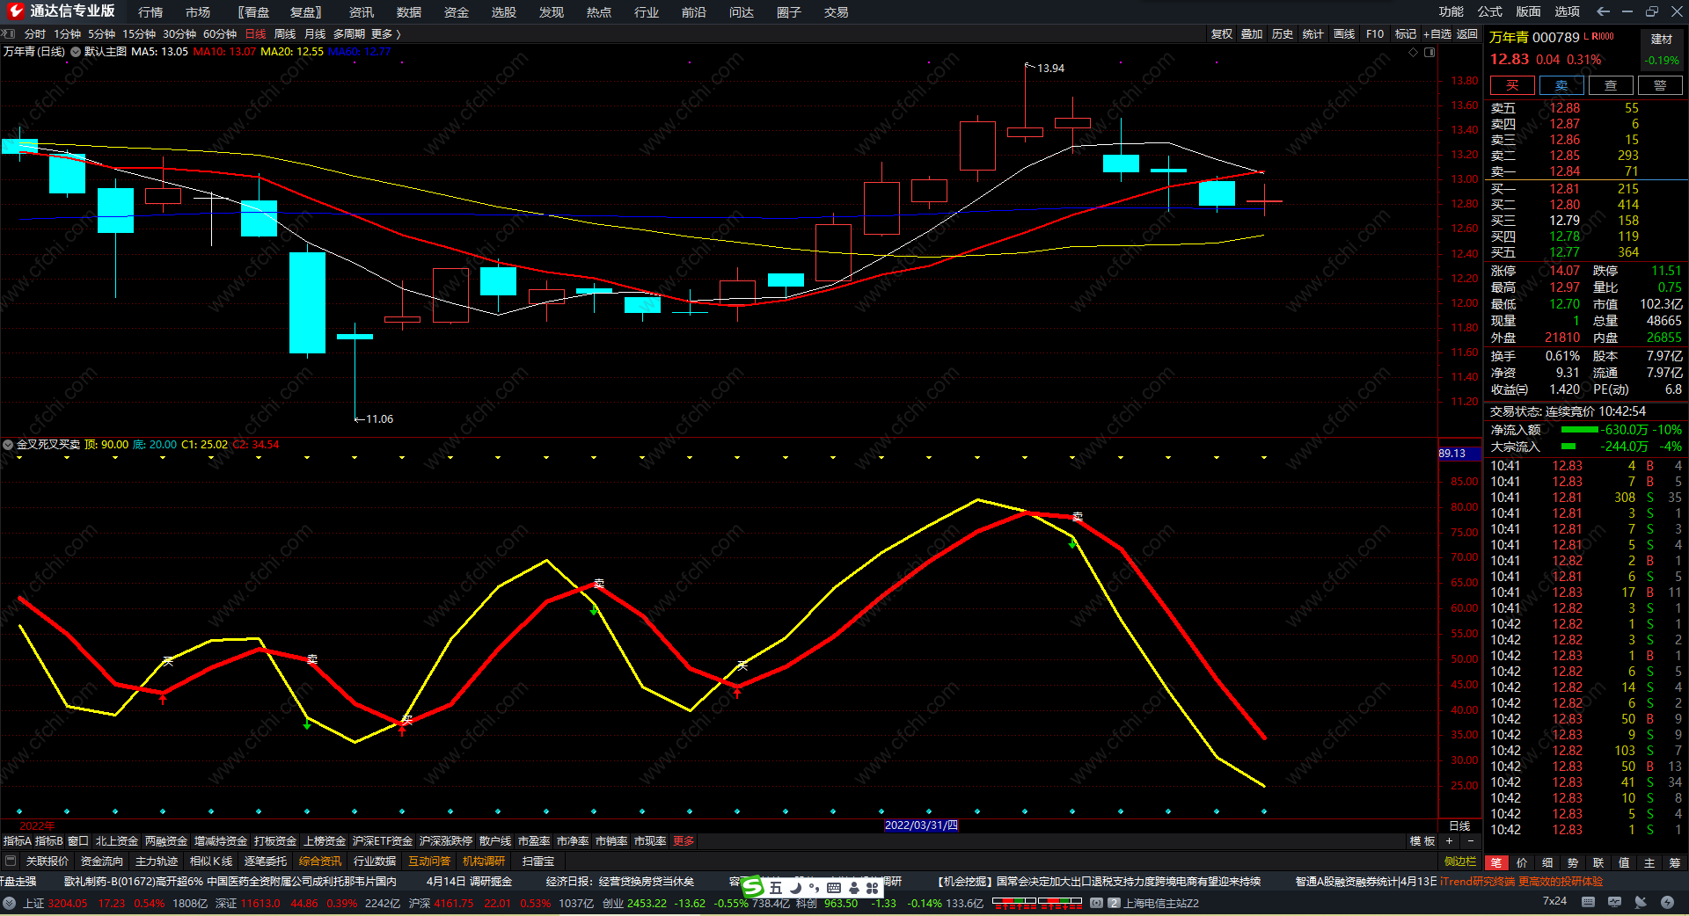Open the 画线 drawing tools

1344,34
